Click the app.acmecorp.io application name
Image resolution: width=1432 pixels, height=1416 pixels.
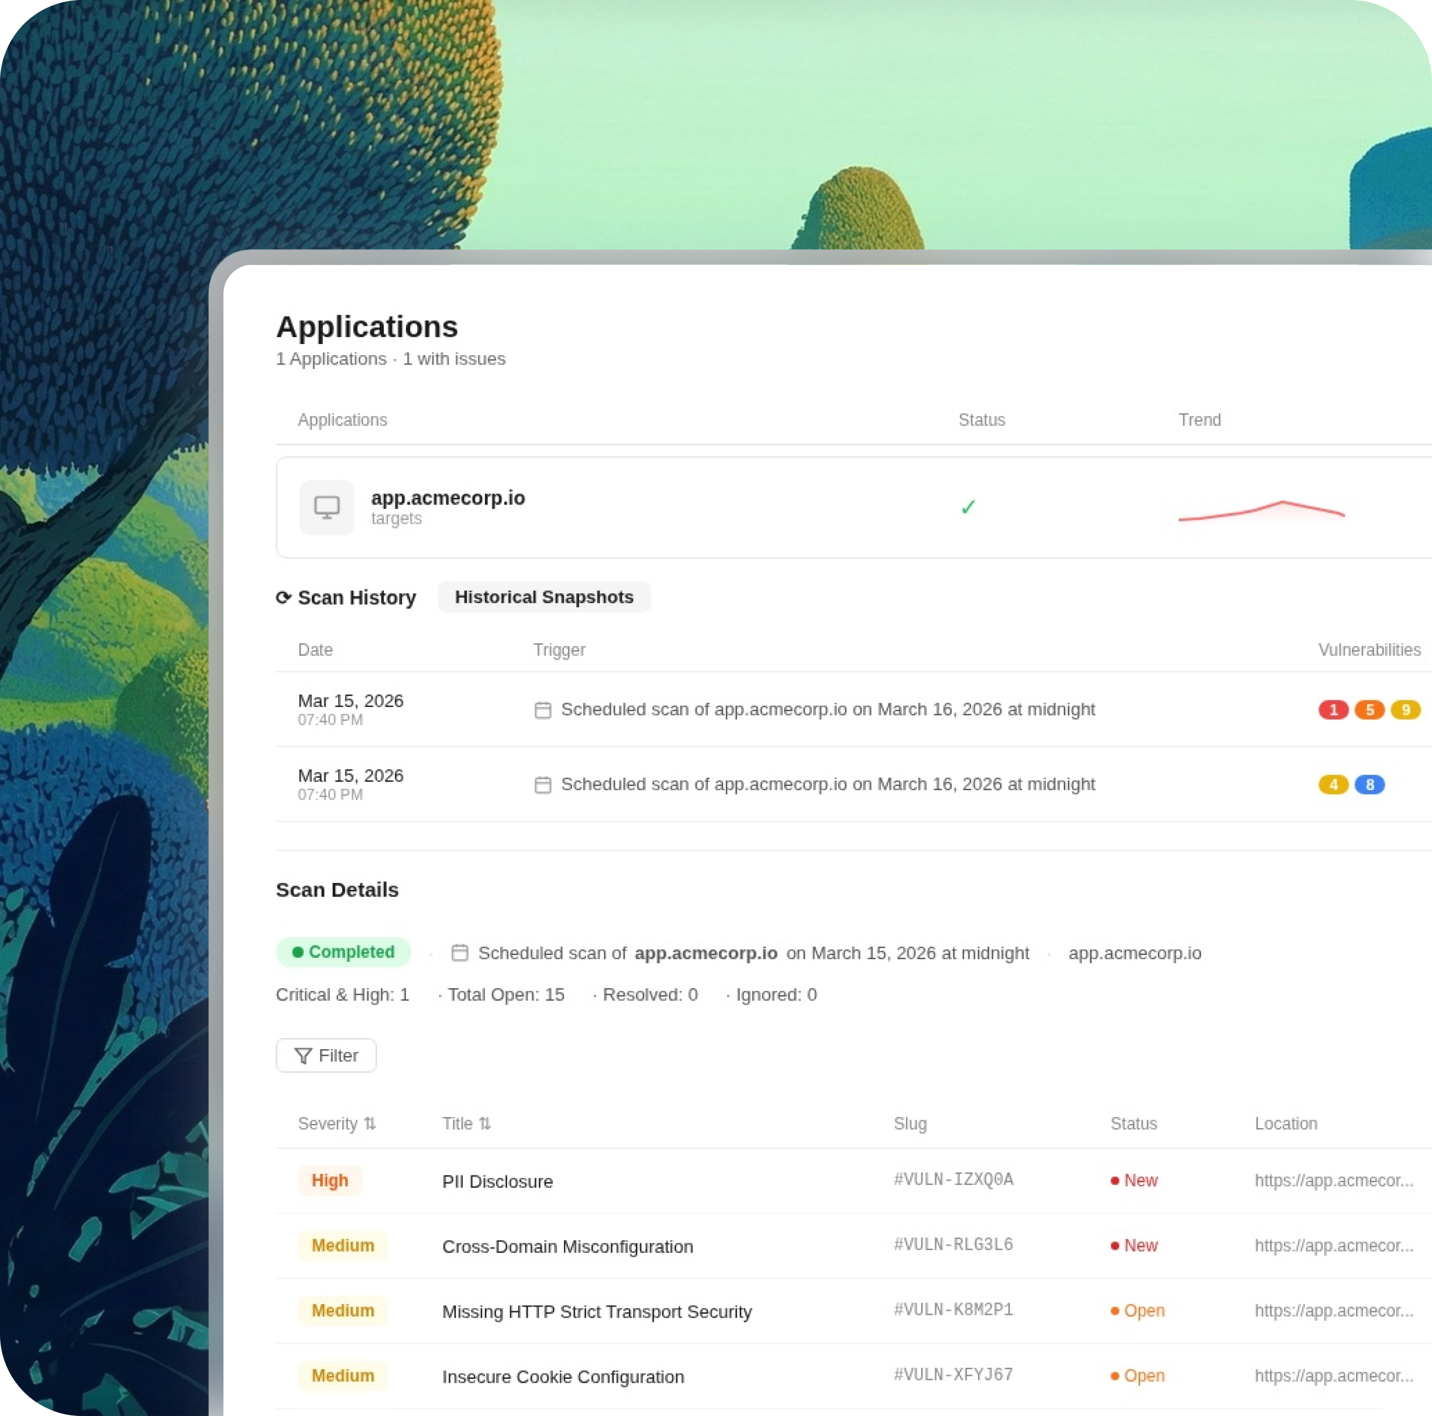click(447, 497)
